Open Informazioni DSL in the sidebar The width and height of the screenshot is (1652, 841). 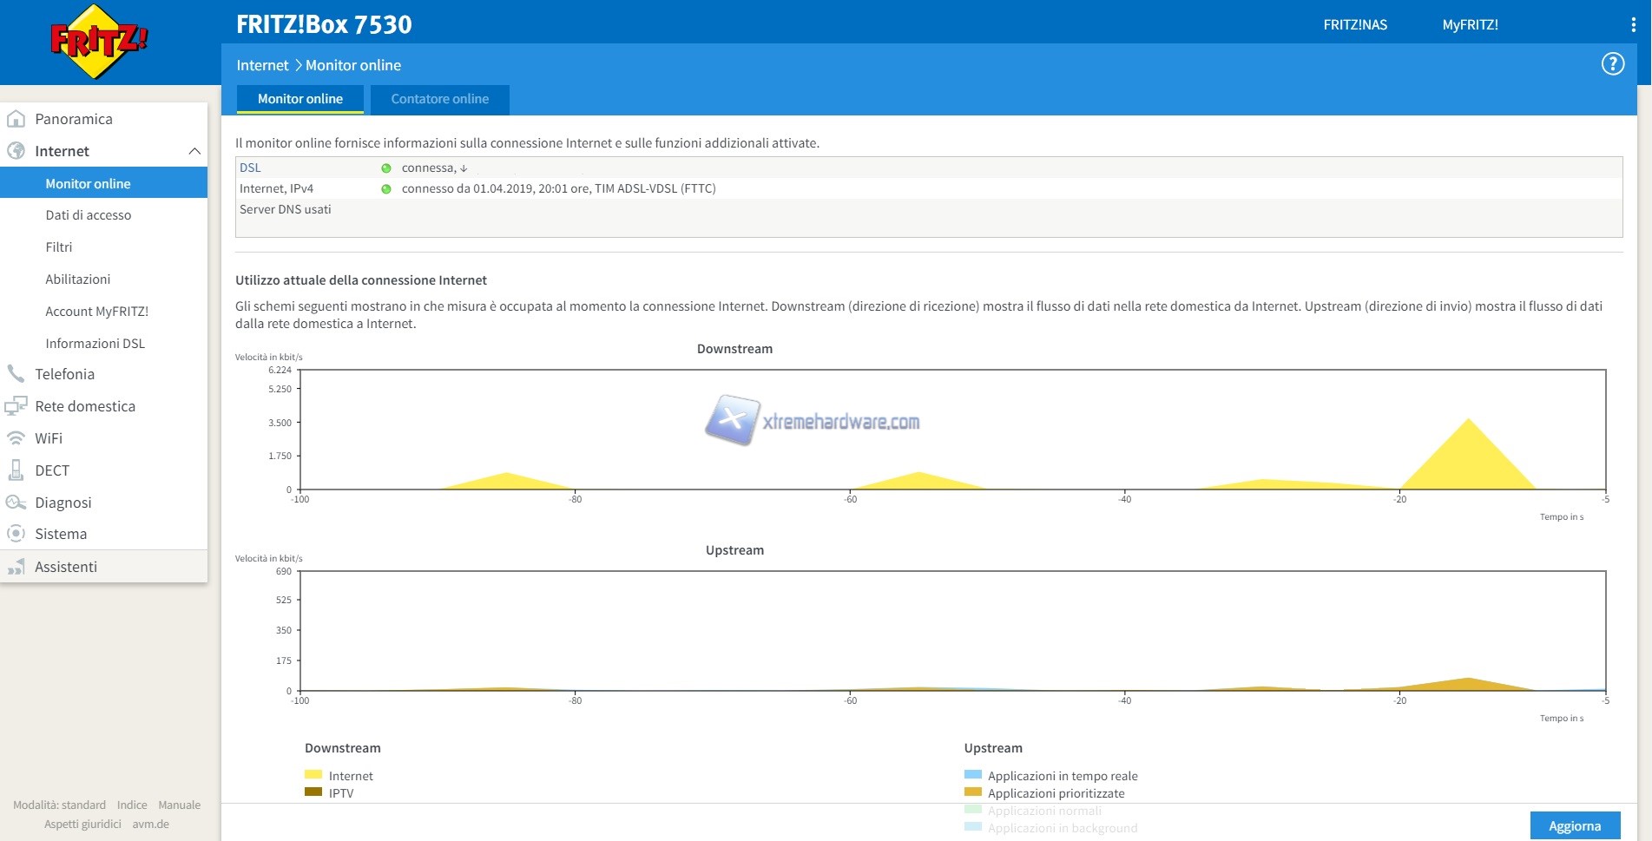[x=95, y=344]
